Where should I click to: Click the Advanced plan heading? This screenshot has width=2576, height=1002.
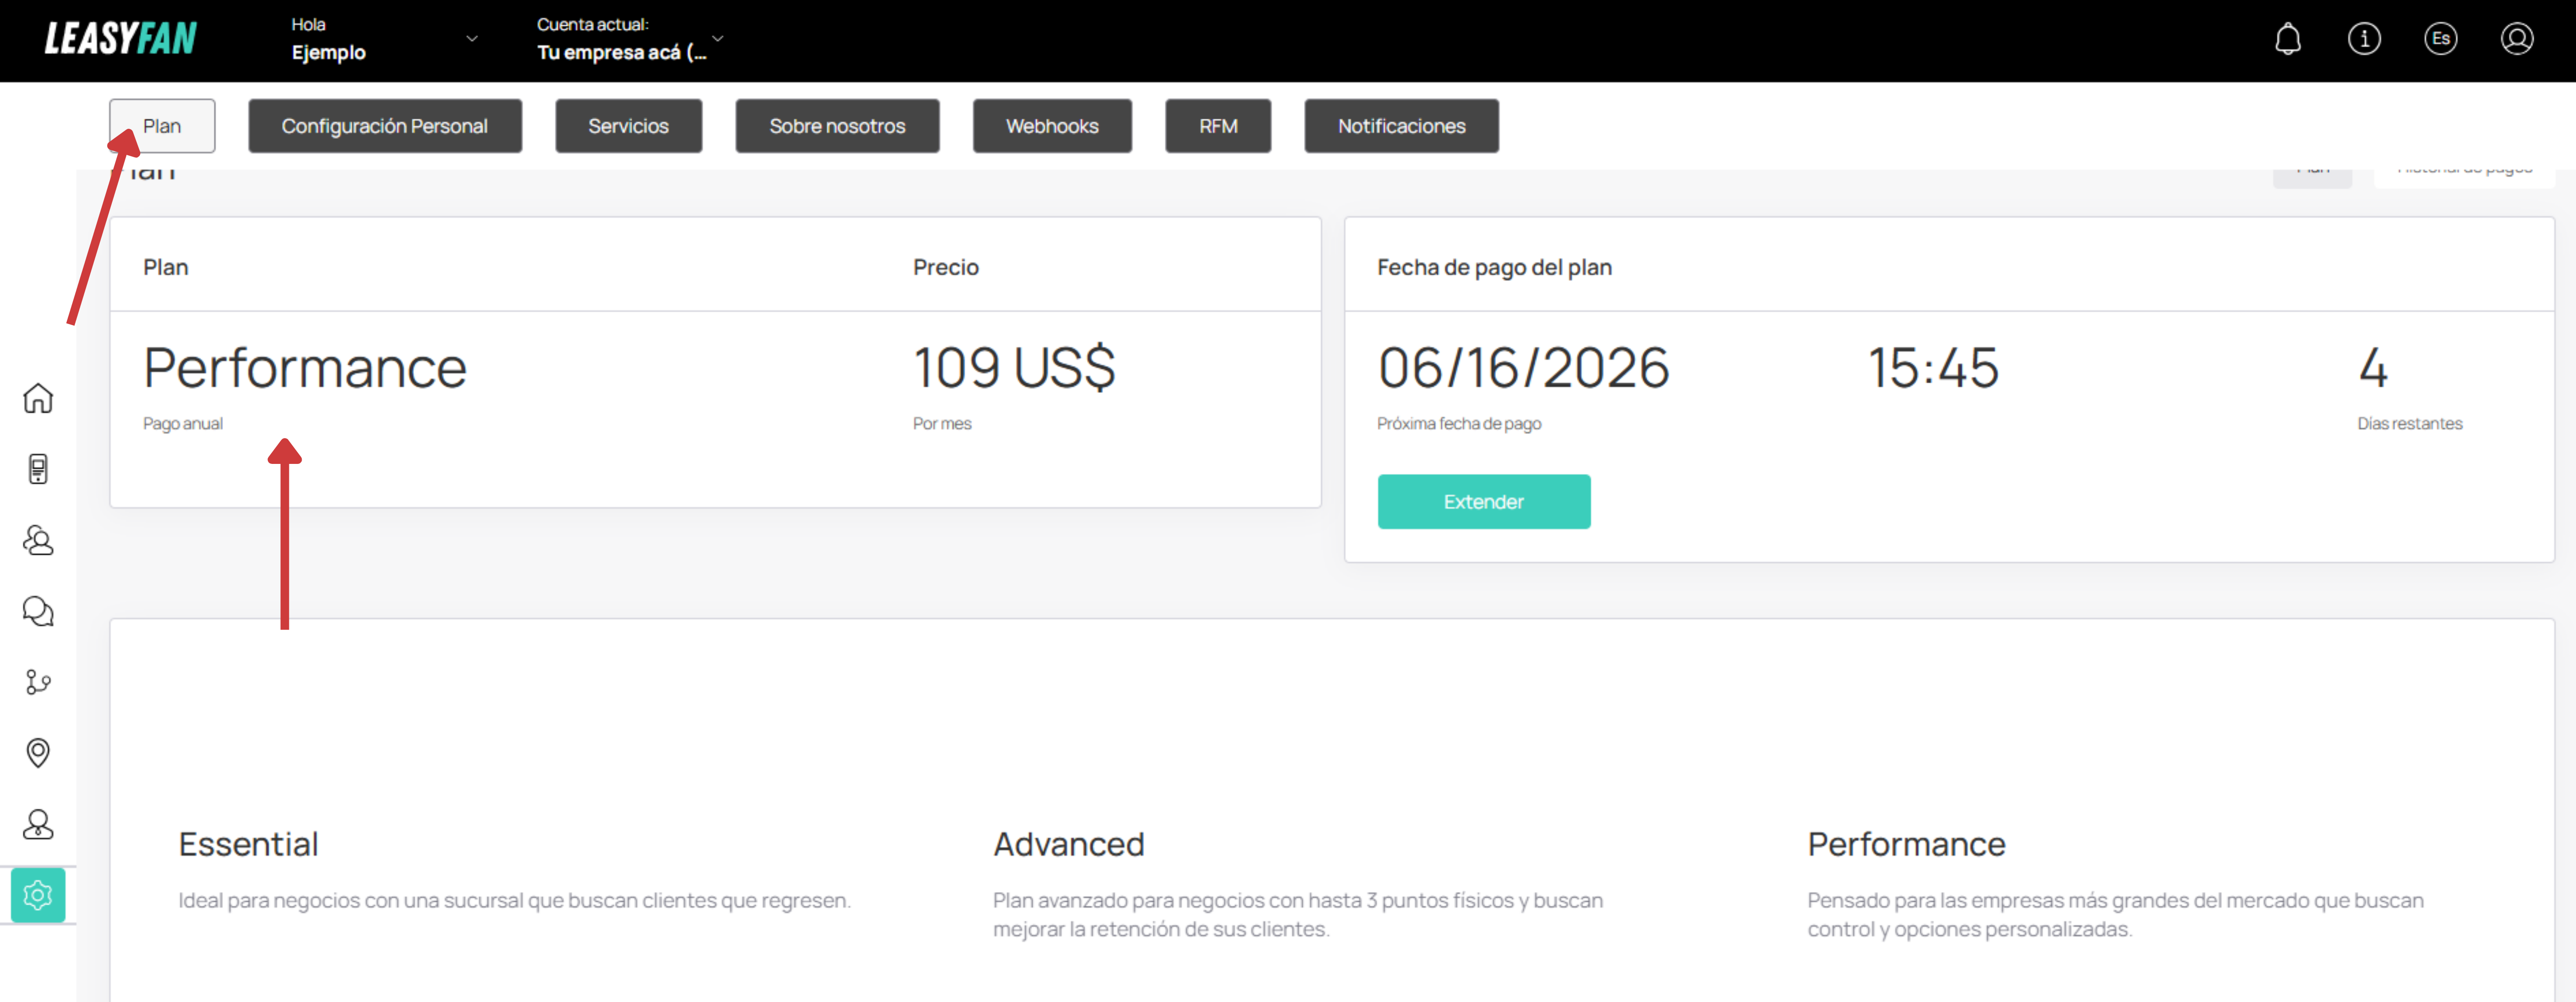click(x=1068, y=845)
